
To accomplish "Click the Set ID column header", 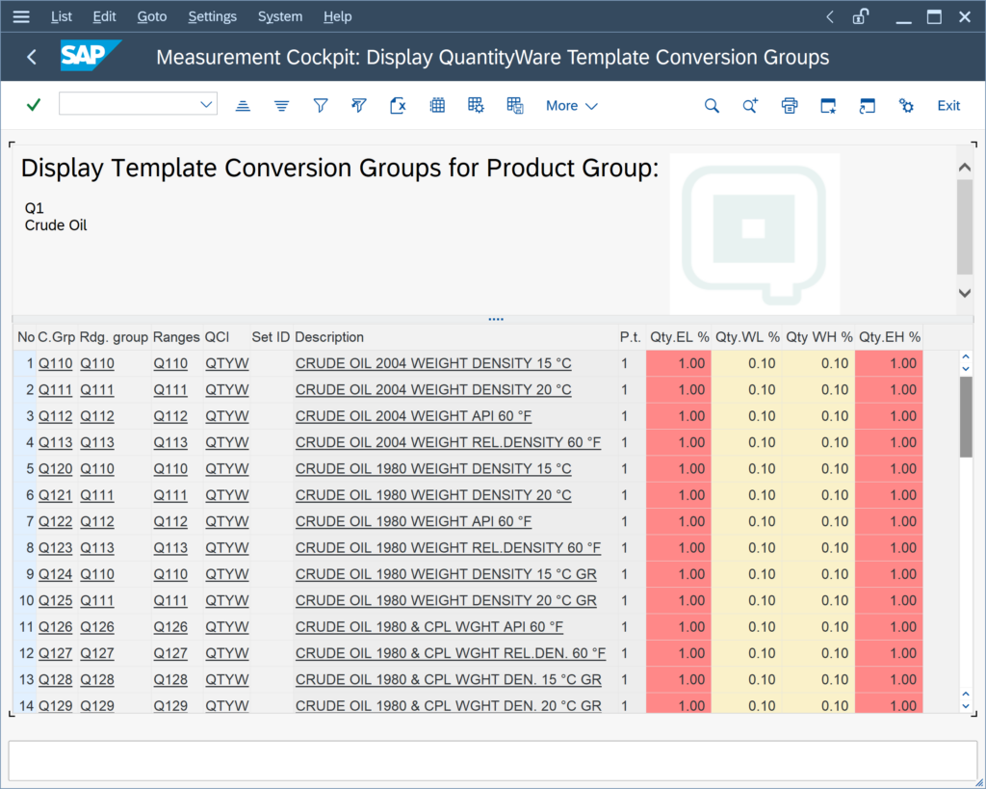I will 271,337.
